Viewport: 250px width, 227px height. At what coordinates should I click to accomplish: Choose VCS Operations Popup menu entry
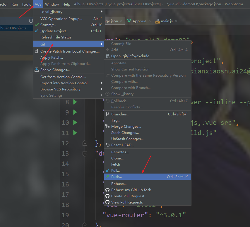point(69,19)
